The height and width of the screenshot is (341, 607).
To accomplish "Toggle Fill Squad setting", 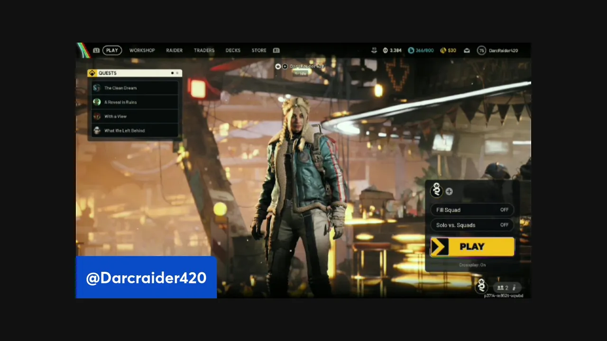I will pyautogui.click(x=472, y=210).
